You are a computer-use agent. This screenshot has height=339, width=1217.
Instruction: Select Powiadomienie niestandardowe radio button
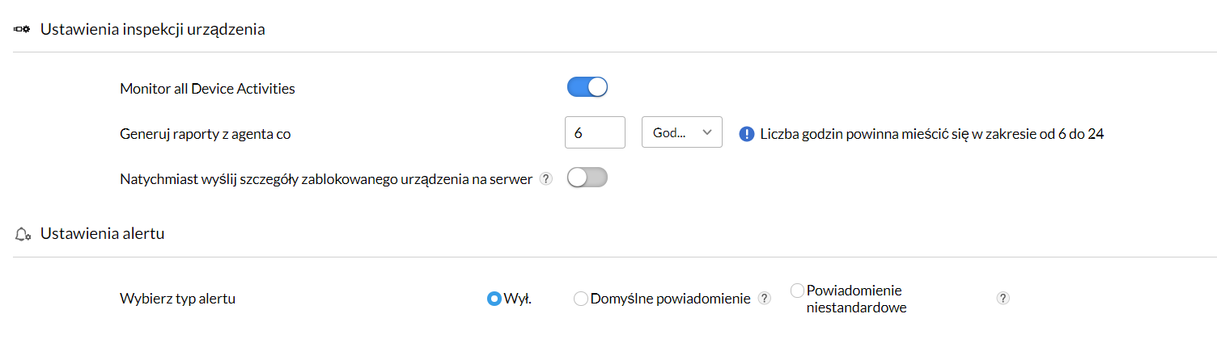click(x=797, y=290)
